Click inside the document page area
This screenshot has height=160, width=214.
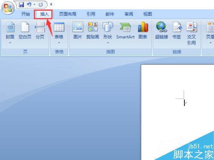point(178,112)
